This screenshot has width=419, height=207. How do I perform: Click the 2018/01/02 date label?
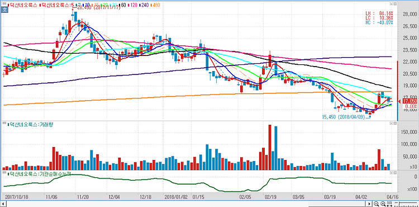click(176, 196)
